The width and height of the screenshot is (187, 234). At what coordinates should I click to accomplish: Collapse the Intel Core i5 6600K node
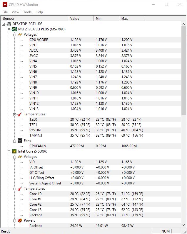pyautogui.click(x=9, y=152)
